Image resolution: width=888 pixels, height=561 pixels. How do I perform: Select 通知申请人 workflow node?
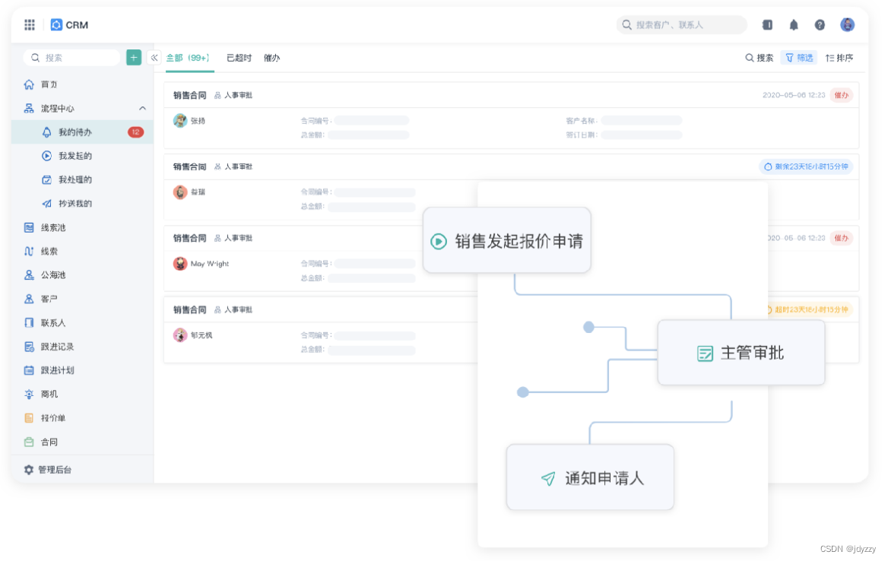pyautogui.click(x=590, y=478)
